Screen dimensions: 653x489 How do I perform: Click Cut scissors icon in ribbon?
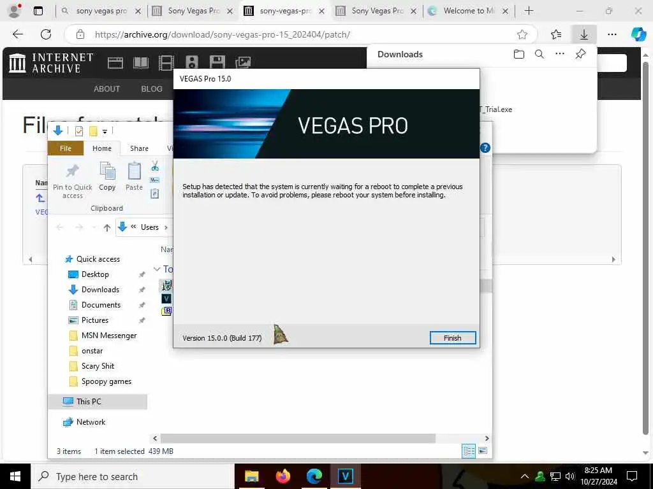tap(155, 166)
